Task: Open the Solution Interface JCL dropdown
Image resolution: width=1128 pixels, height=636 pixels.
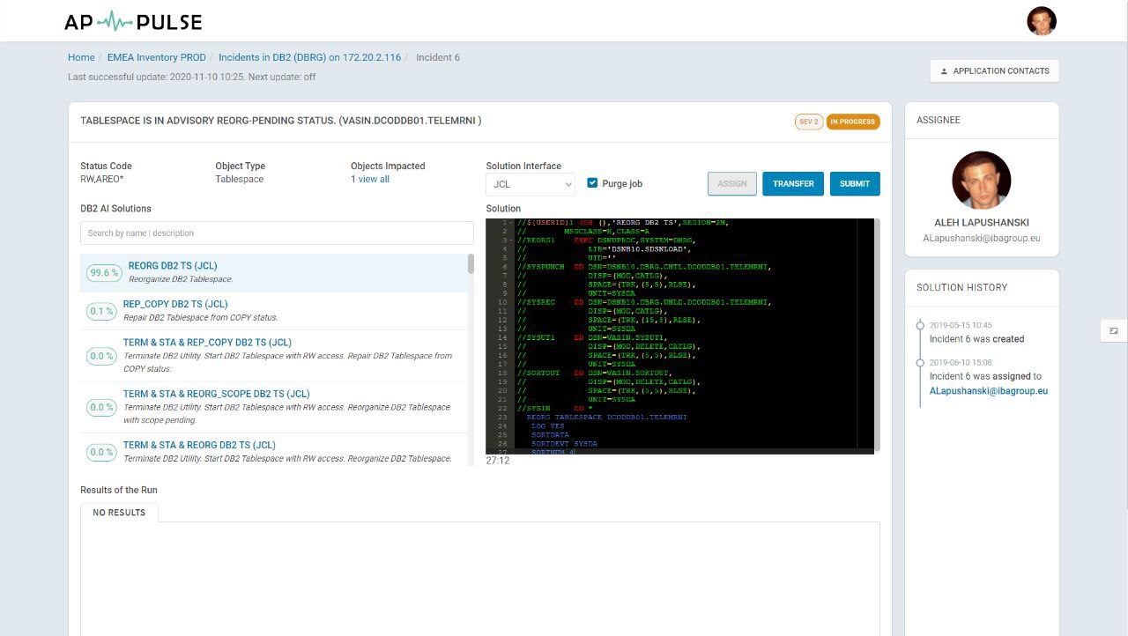Action: point(531,184)
